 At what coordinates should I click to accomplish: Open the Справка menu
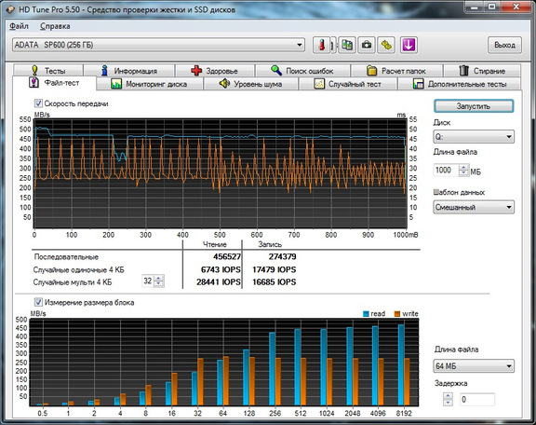[x=55, y=26]
